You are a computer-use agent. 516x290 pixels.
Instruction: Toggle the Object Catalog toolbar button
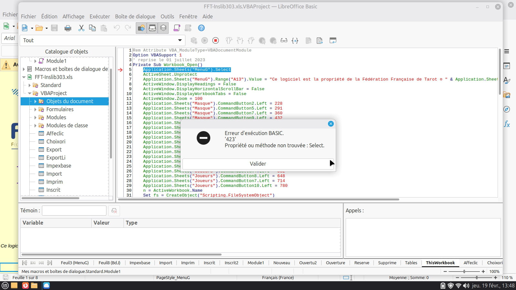pos(141,28)
